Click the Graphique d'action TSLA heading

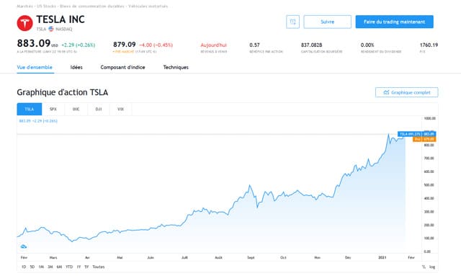pos(63,92)
